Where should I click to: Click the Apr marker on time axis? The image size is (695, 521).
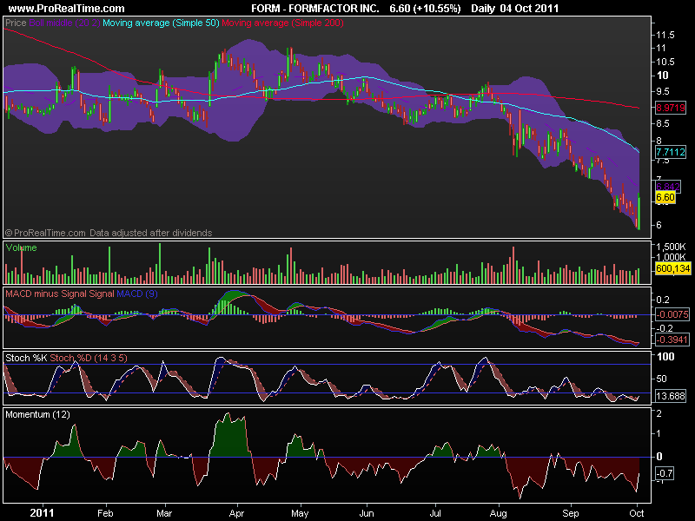(x=236, y=513)
